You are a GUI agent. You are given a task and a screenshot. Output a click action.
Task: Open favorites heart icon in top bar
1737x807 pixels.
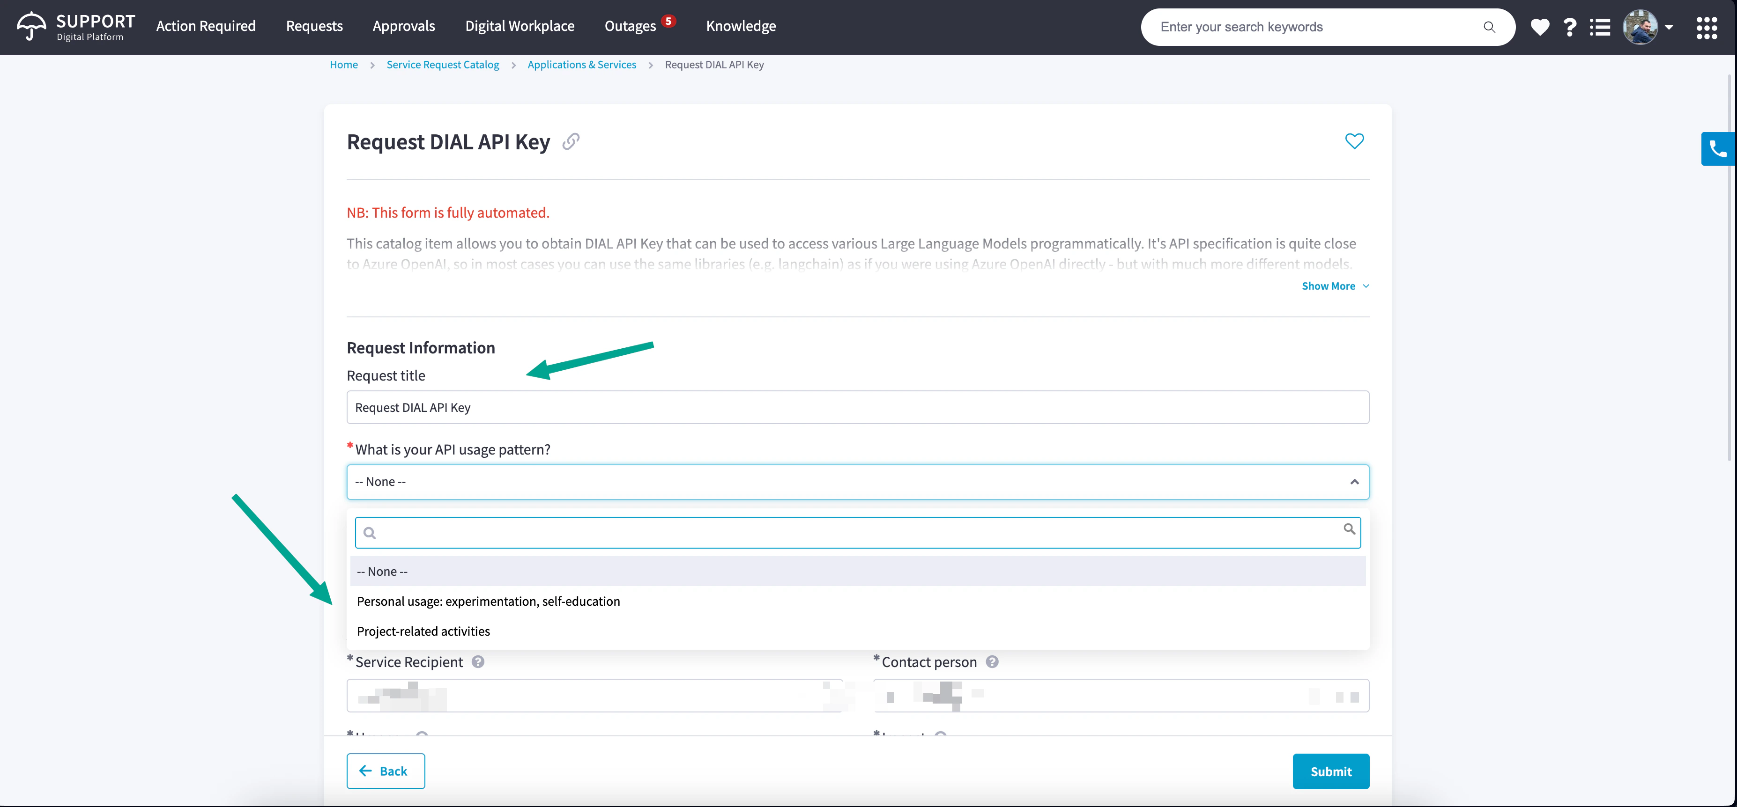[1540, 27]
